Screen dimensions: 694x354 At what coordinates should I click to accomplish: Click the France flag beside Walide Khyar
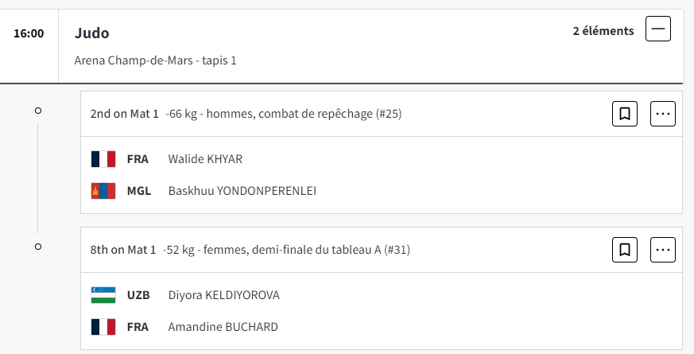(103, 159)
